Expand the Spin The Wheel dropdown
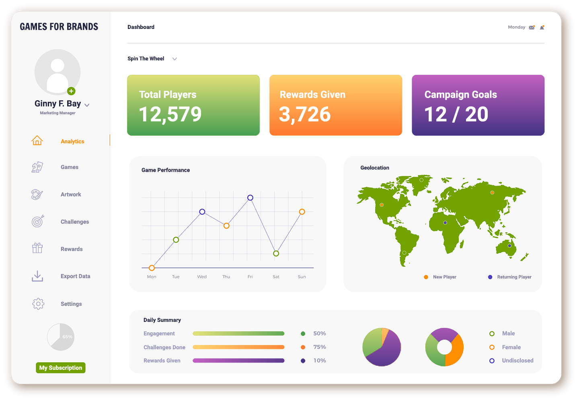This screenshot has width=579, height=402. point(175,59)
